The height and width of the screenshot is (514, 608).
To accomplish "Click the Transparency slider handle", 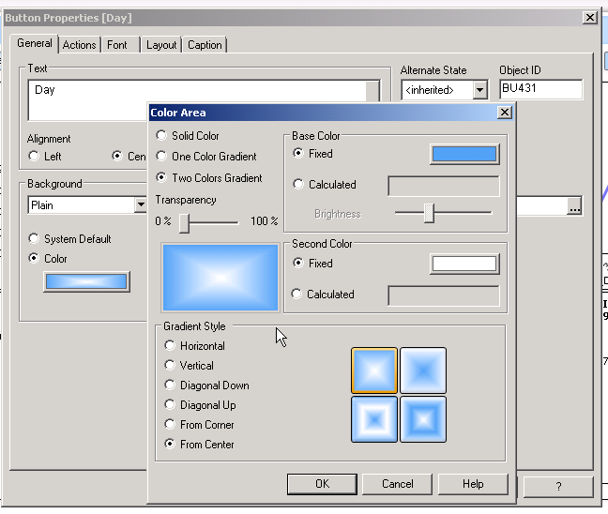I will (184, 223).
